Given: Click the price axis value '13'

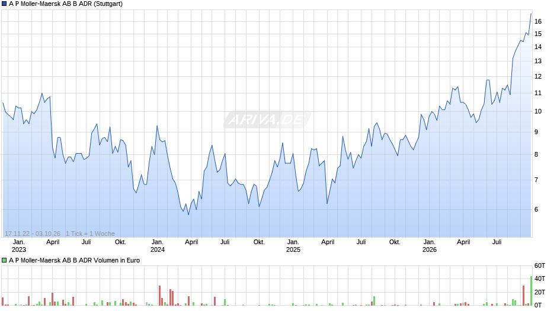Looking at the screenshot, I should point(538,61).
